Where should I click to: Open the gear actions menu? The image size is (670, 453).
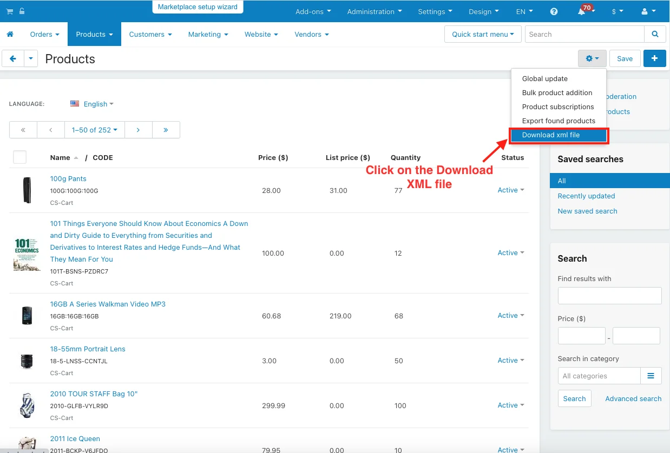(592, 58)
